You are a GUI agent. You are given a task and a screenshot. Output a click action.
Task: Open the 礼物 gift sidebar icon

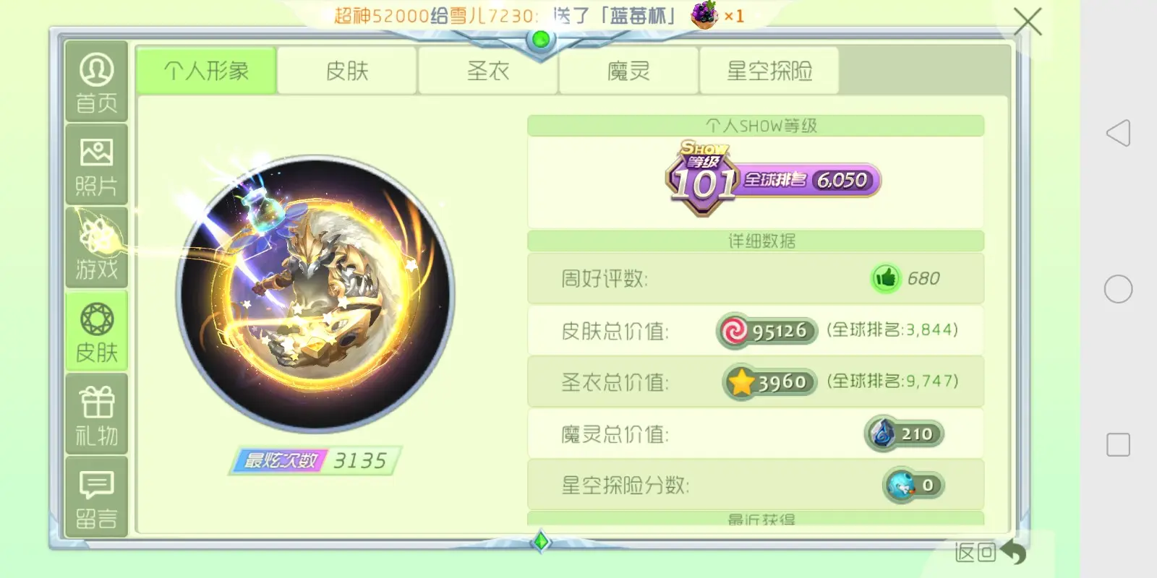coord(97,414)
